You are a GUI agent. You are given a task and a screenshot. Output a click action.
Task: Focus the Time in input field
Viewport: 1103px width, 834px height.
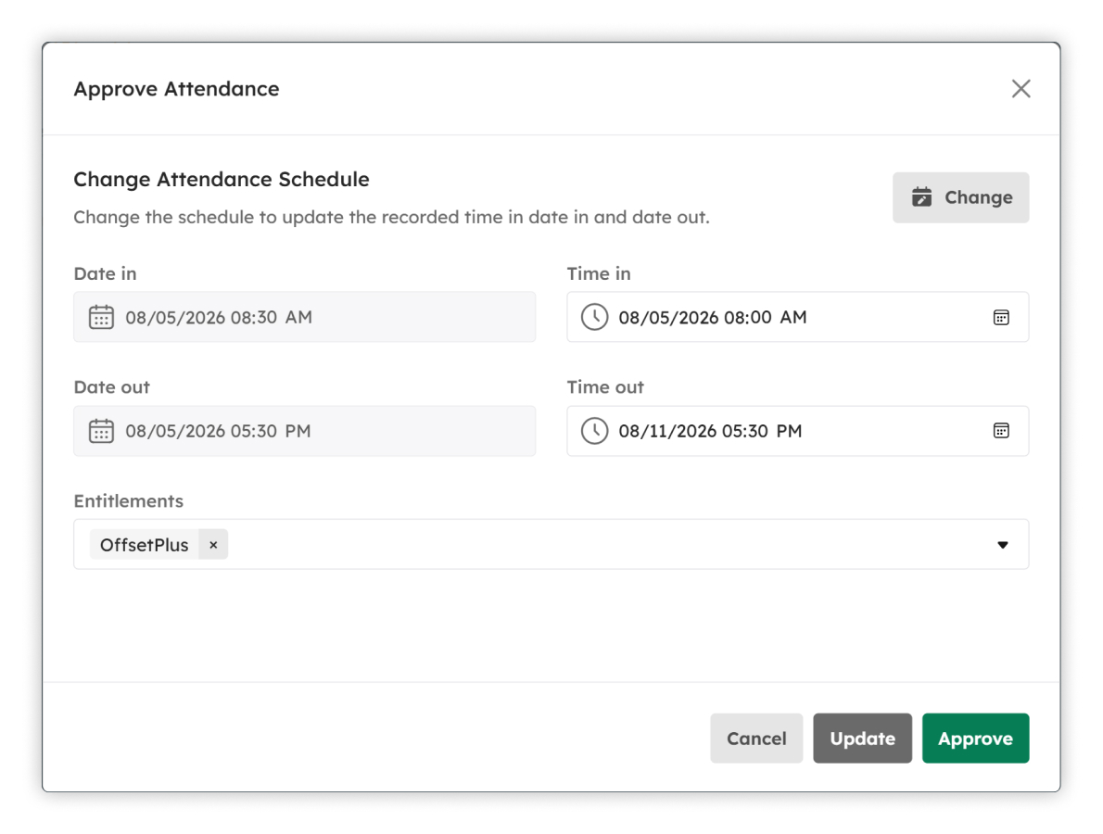tap(798, 317)
